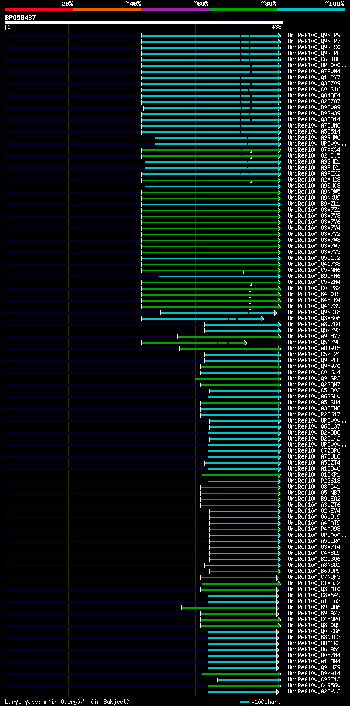The image size is (350, 706).
Task: Click the cyan ~100% identity legend bar
Action: (311, 10)
